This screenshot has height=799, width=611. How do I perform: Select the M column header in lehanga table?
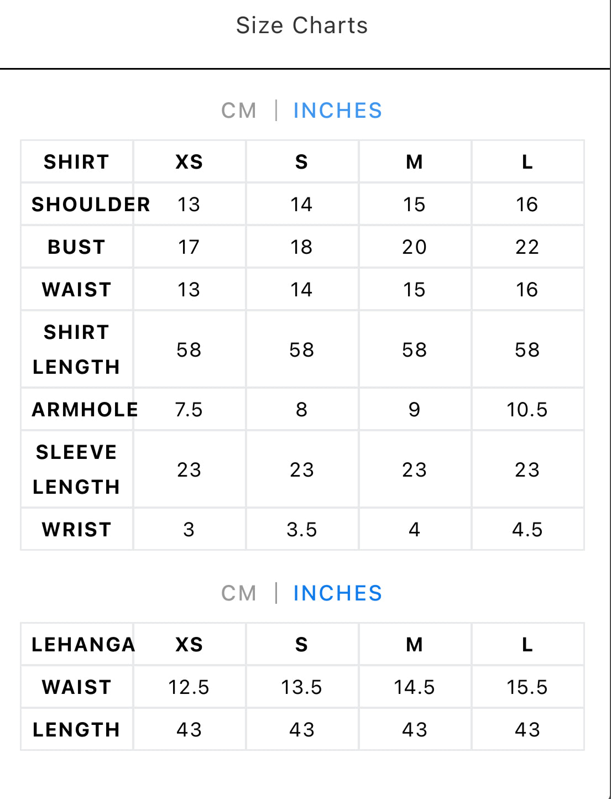point(415,645)
